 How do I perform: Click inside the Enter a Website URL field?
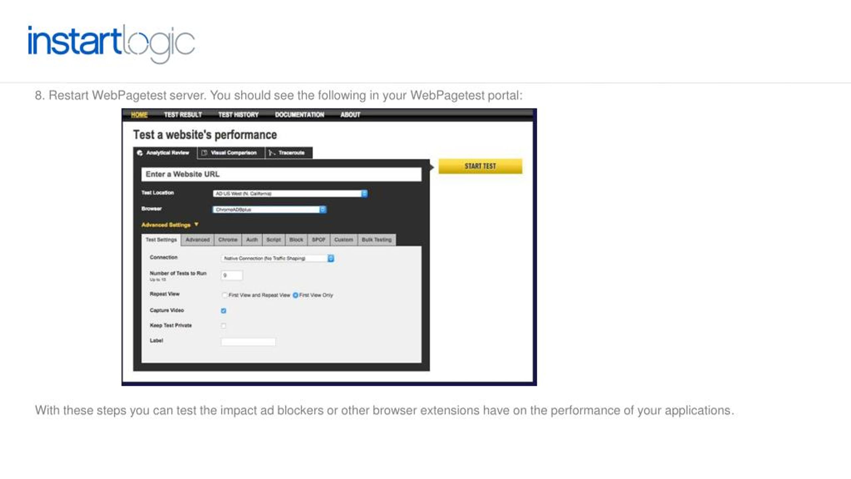point(283,174)
